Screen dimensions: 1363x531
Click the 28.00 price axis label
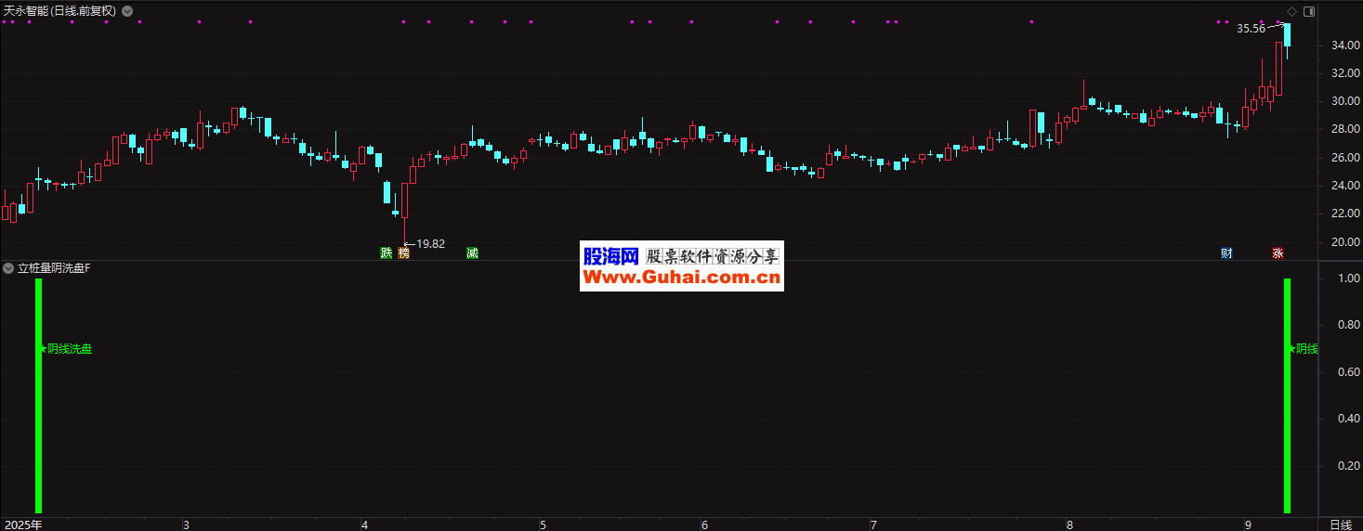tap(1345, 129)
